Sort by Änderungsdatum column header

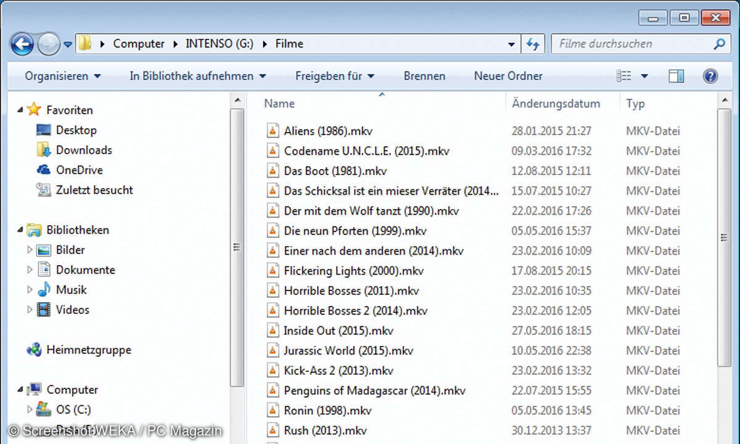pyautogui.click(x=556, y=104)
